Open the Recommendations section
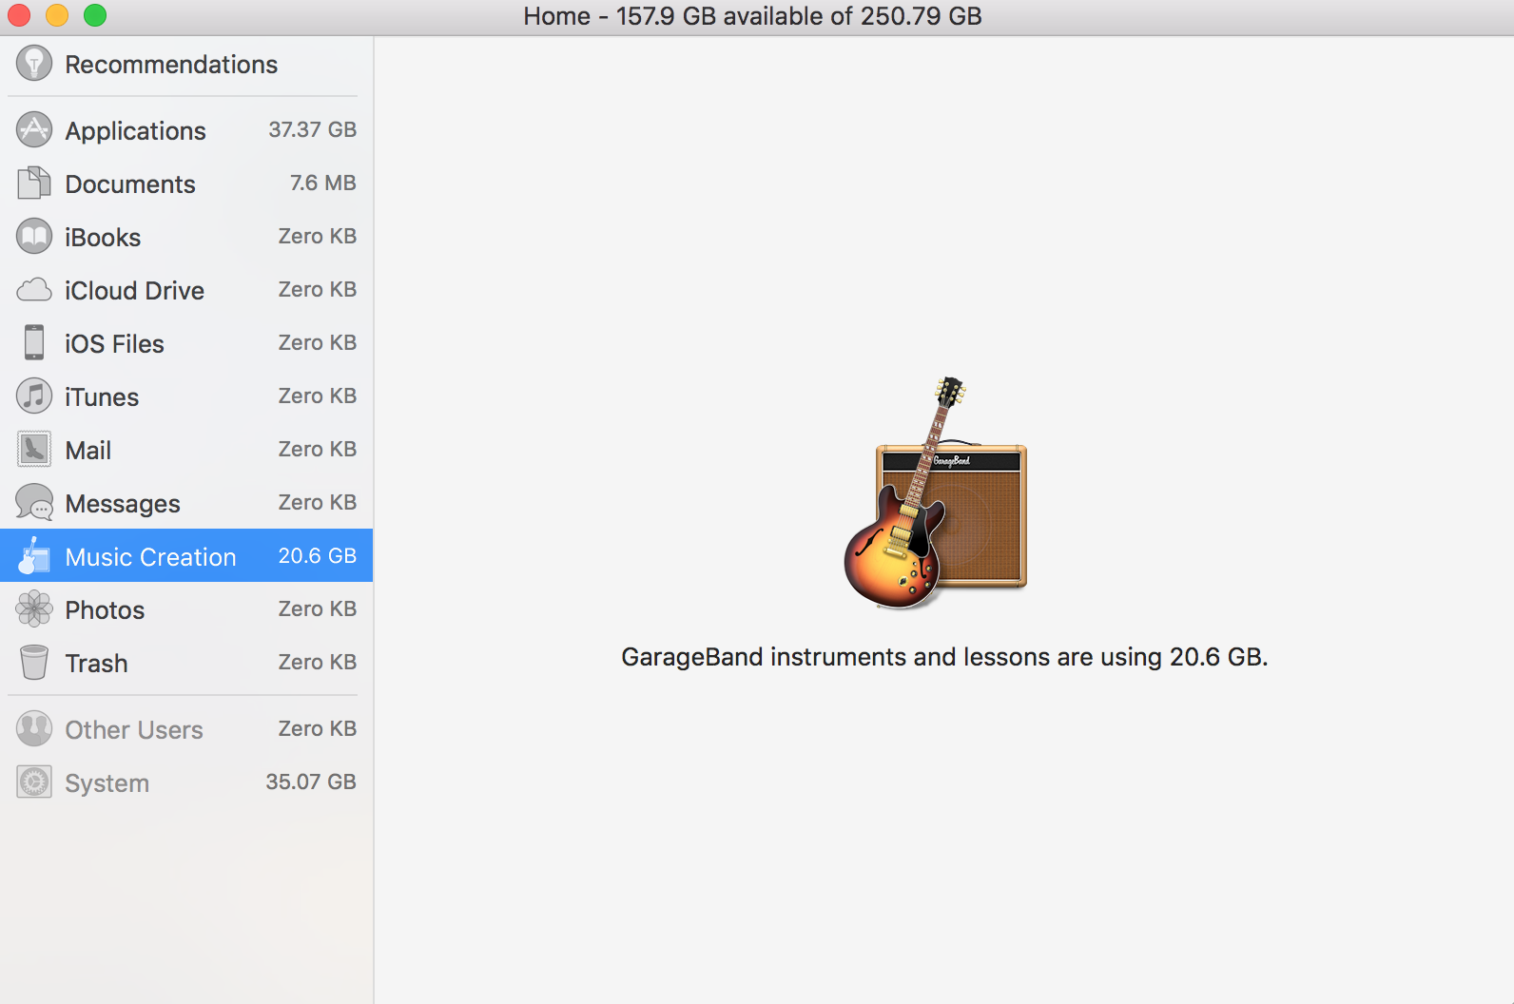Screen dimensions: 1514x1004 (186, 65)
